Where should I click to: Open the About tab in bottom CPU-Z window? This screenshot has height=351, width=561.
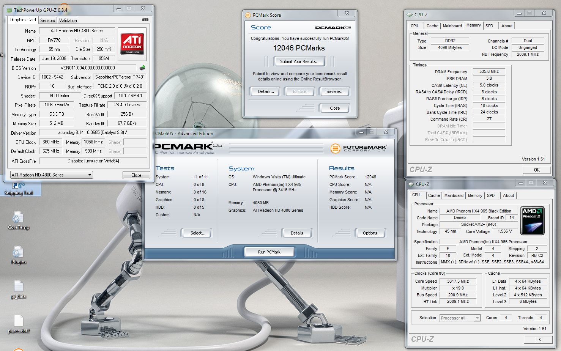click(508, 195)
